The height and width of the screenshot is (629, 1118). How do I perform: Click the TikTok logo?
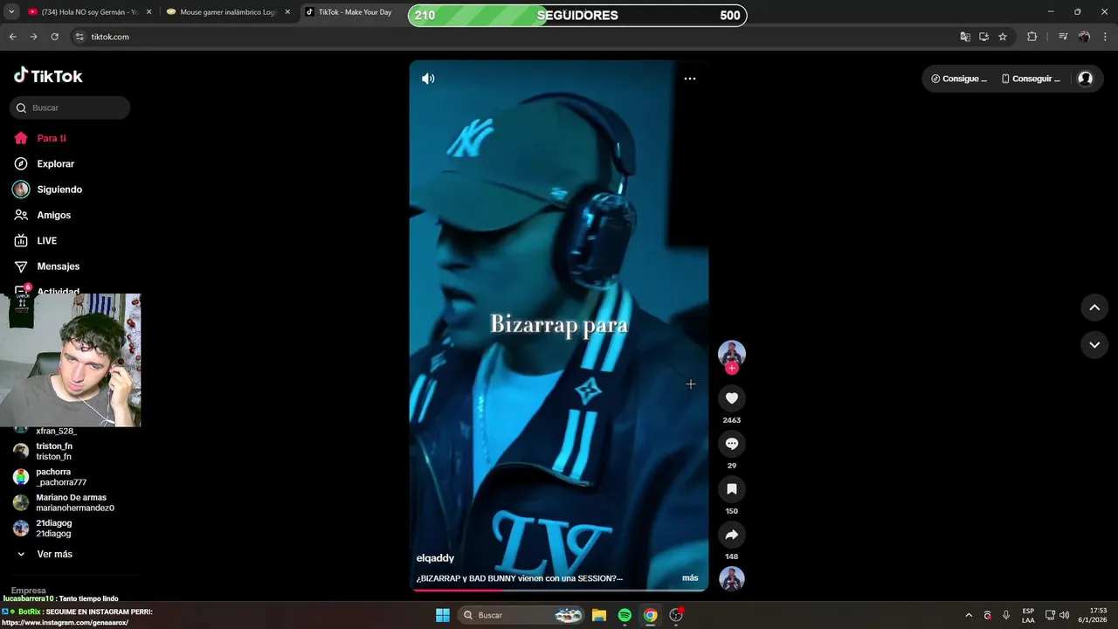tap(48, 76)
